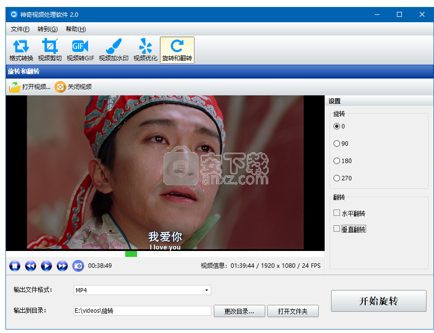This screenshot has width=434, height=333.
Task: Click the green playback progress marker
Action: 131,253
